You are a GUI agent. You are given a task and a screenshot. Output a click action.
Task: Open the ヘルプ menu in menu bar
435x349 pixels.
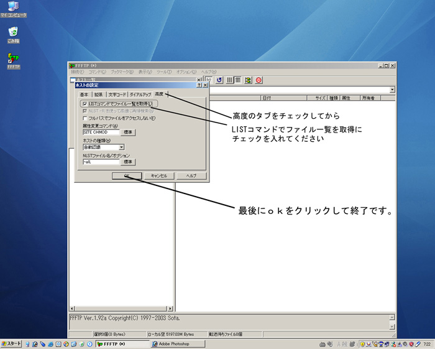(209, 72)
